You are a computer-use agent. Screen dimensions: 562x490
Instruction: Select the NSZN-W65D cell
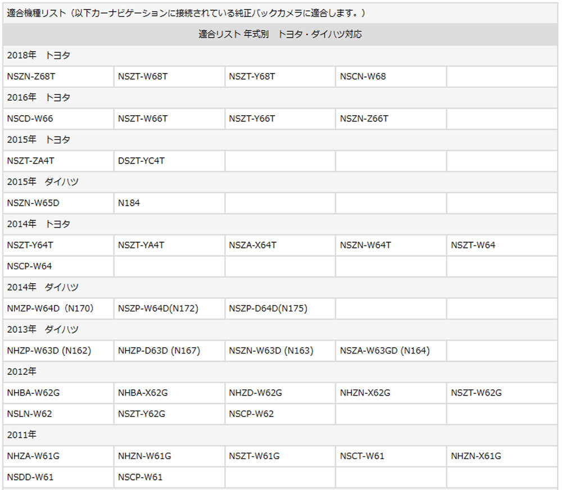point(58,203)
